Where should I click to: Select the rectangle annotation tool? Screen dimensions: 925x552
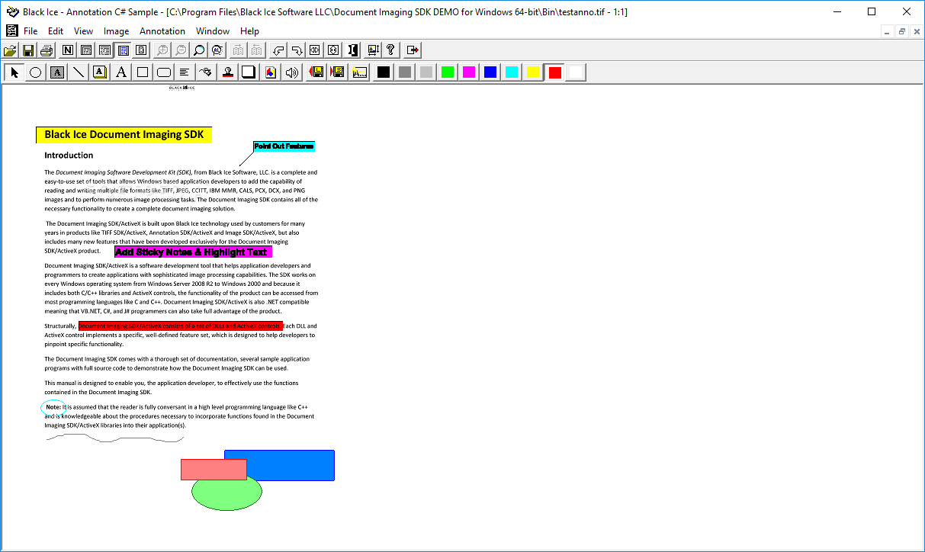point(143,72)
